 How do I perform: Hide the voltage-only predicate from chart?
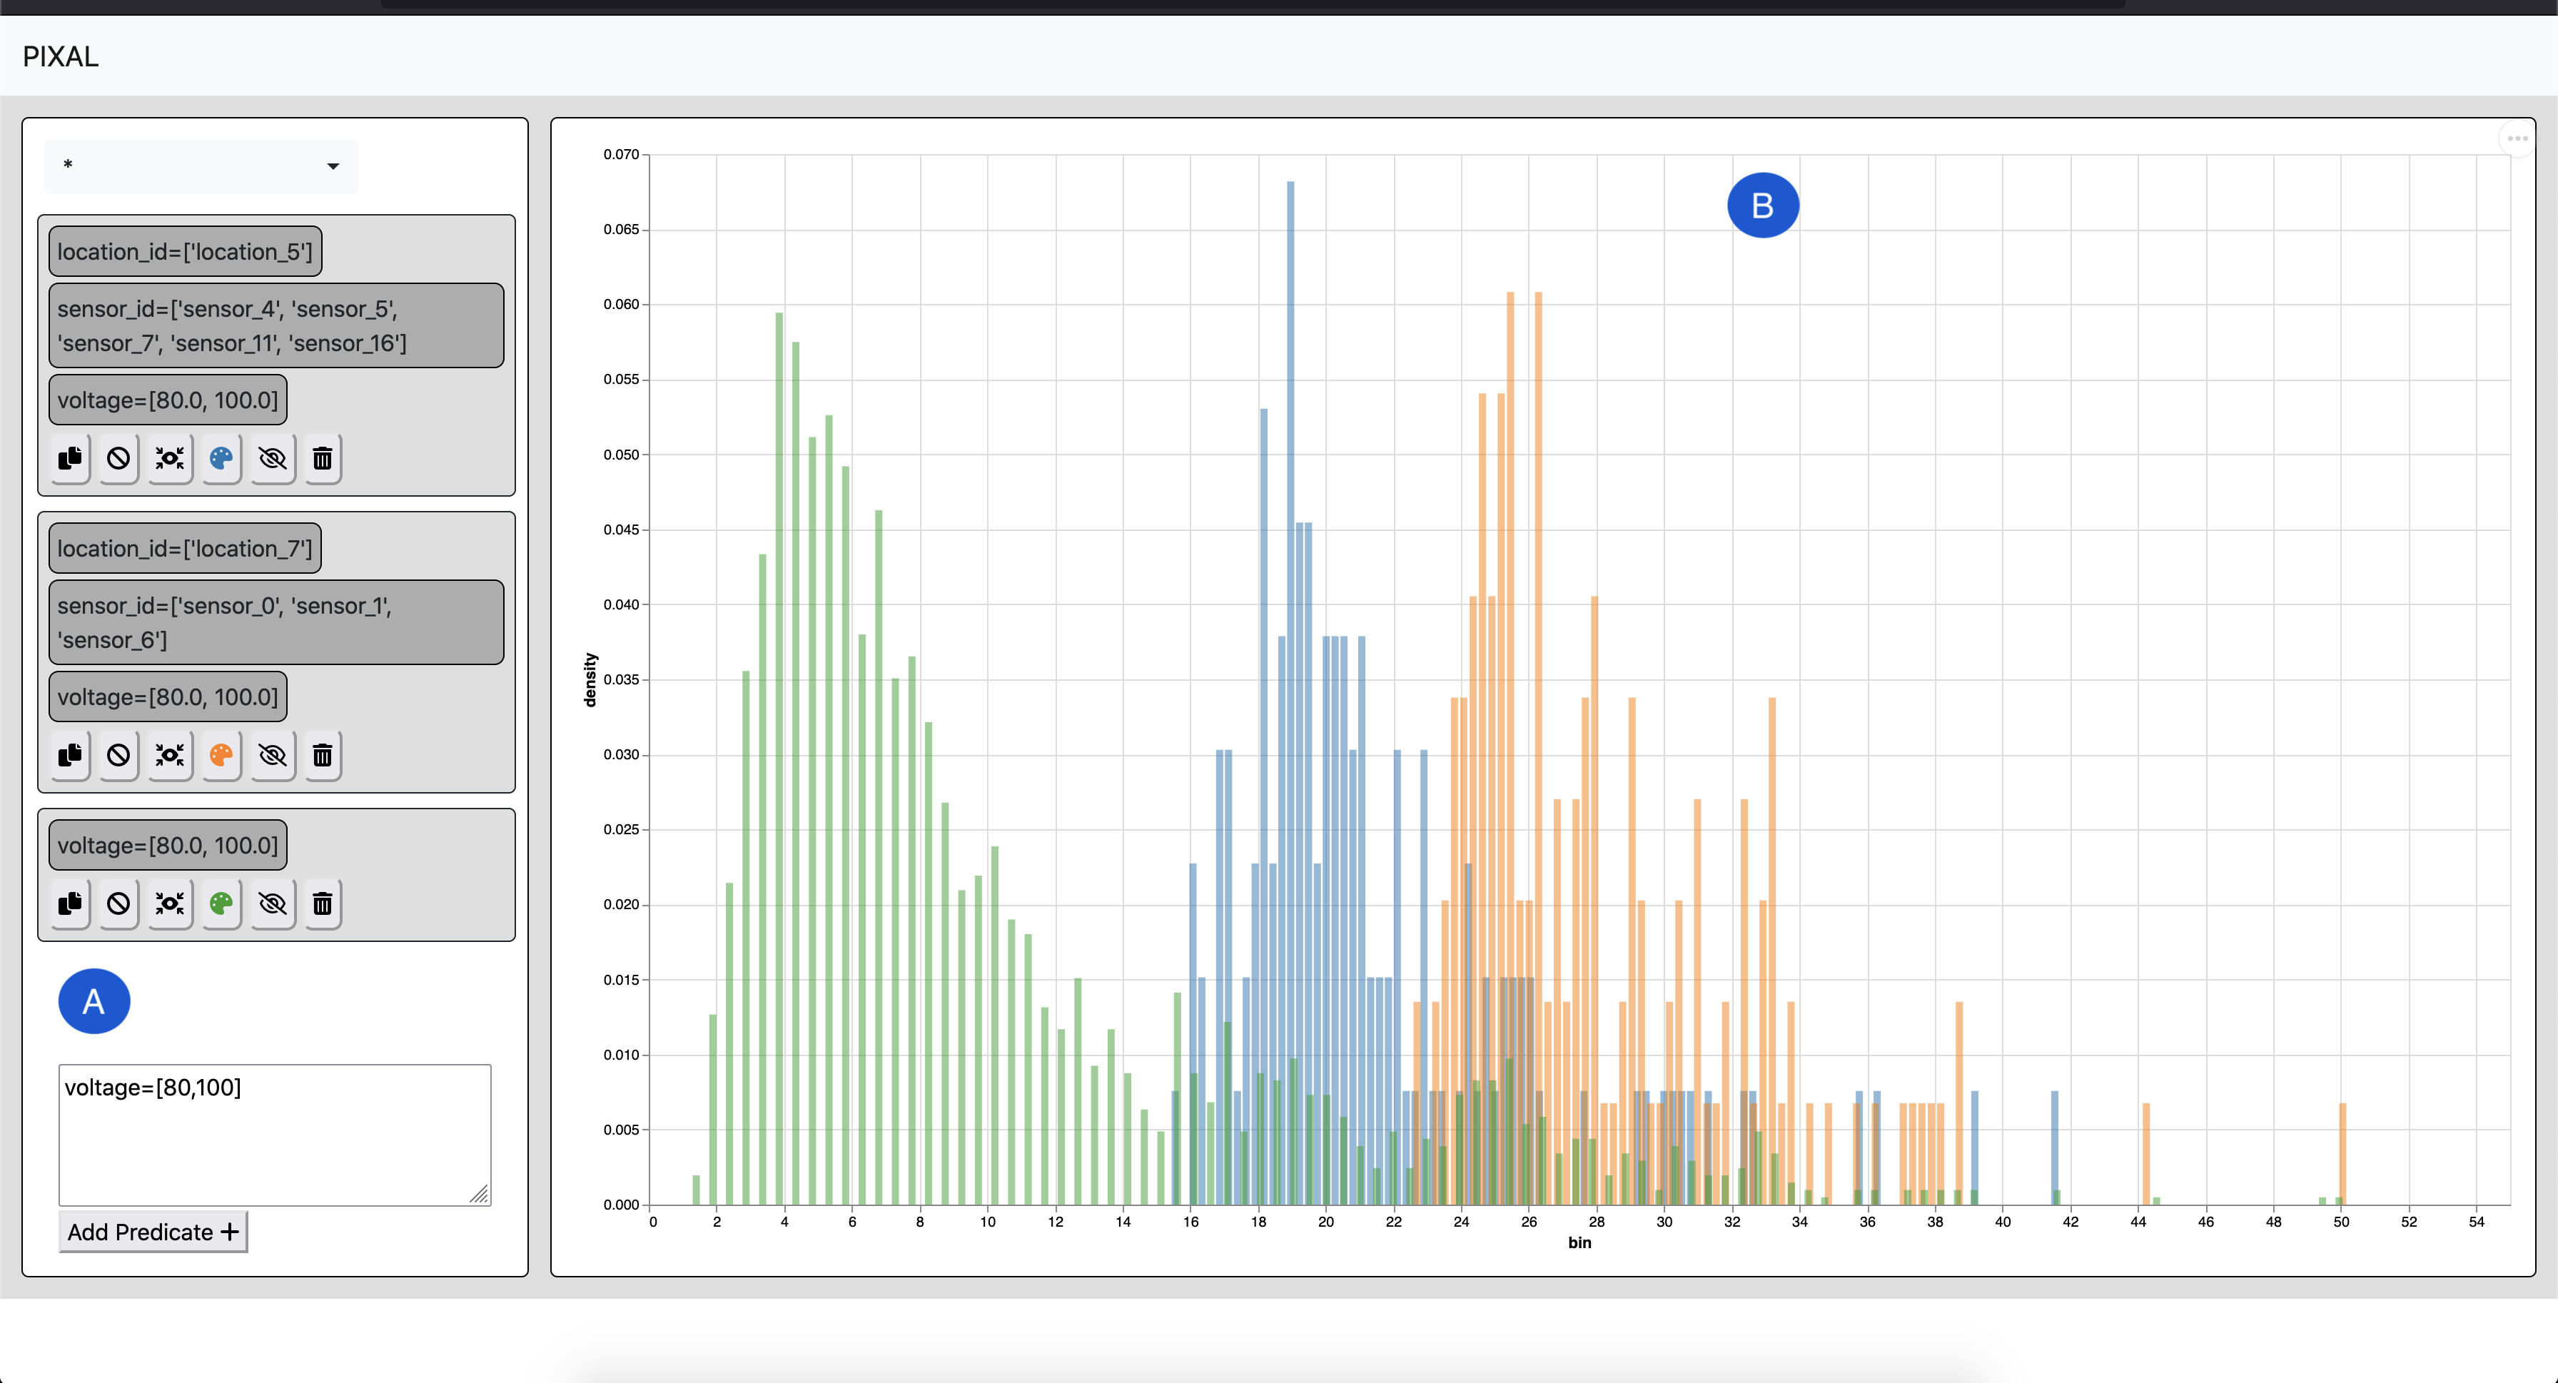pyautogui.click(x=272, y=903)
